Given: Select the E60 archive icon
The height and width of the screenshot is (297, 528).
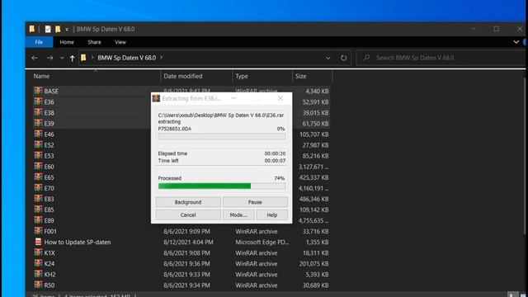Looking at the screenshot, I should pos(39,166).
